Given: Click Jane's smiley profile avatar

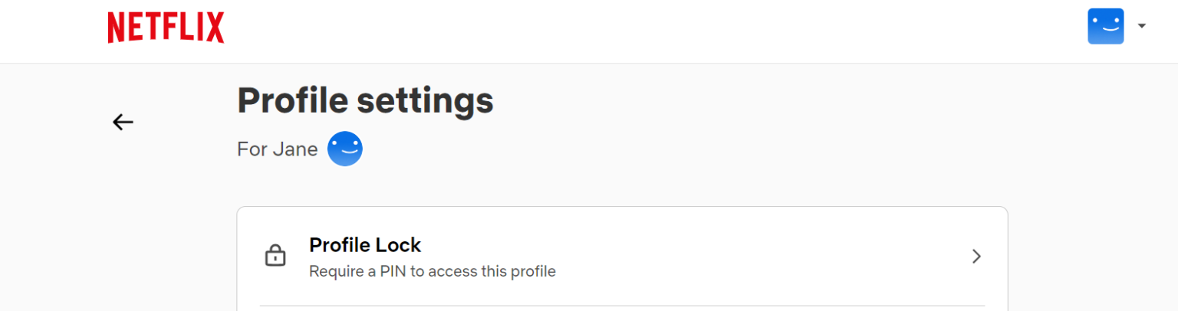Looking at the screenshot, I should (344, 149).
